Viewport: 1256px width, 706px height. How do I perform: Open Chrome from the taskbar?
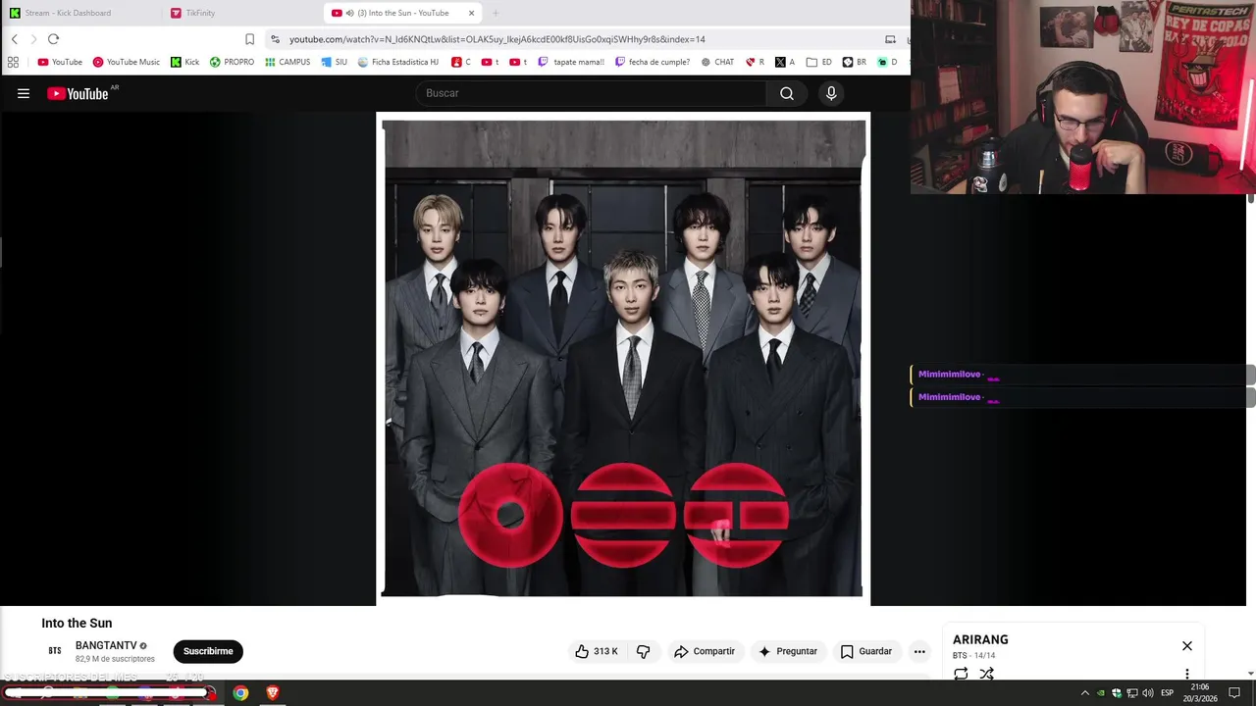240,693
